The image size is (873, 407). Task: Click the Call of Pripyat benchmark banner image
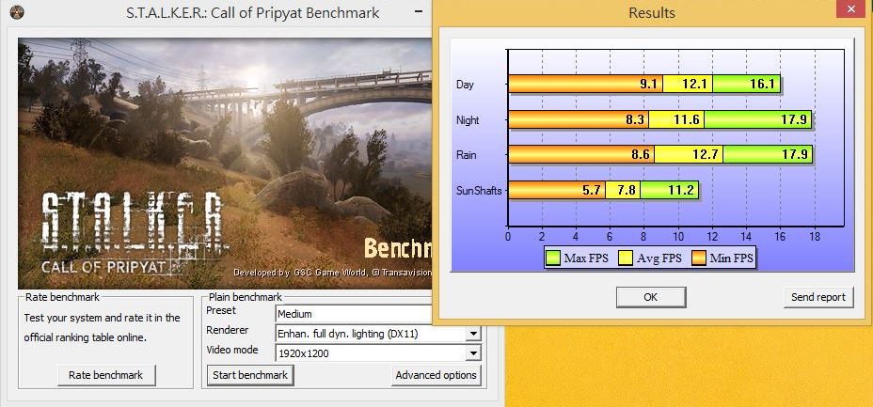pos(225,164)
